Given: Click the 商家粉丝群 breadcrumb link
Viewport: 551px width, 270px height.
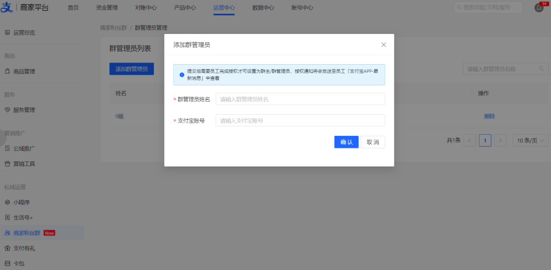Looking at the screenshot, I should click(113, 28).
